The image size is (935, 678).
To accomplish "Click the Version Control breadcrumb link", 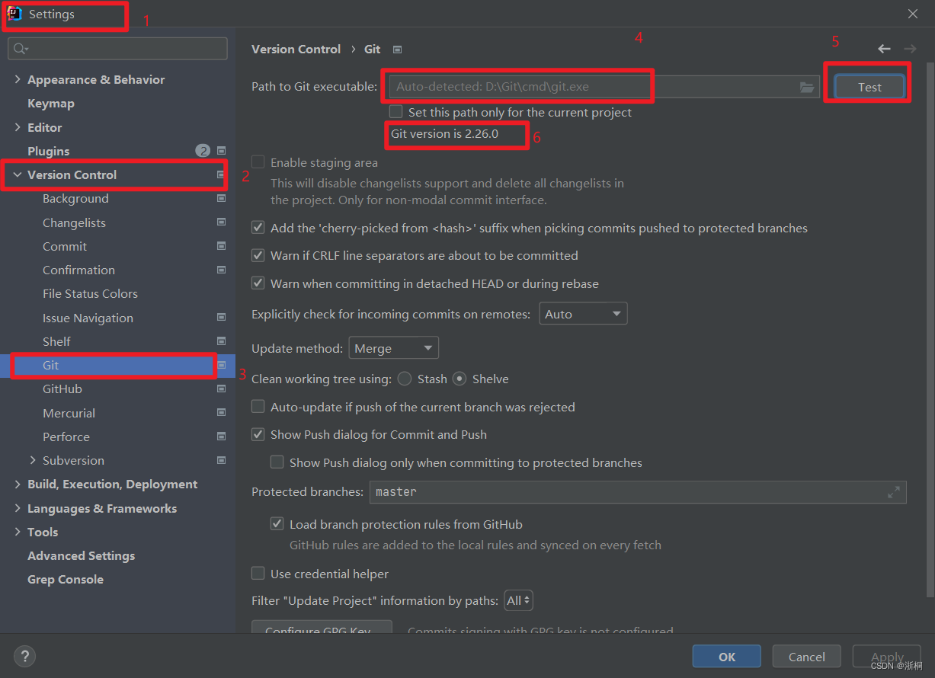I will coord(296,49).
